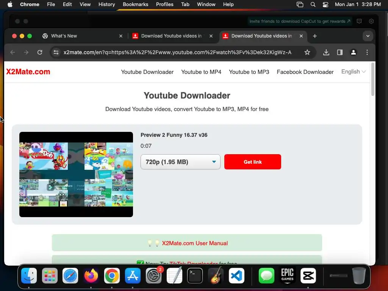Open Youtube to MP4 nav link

click(201, 72)
